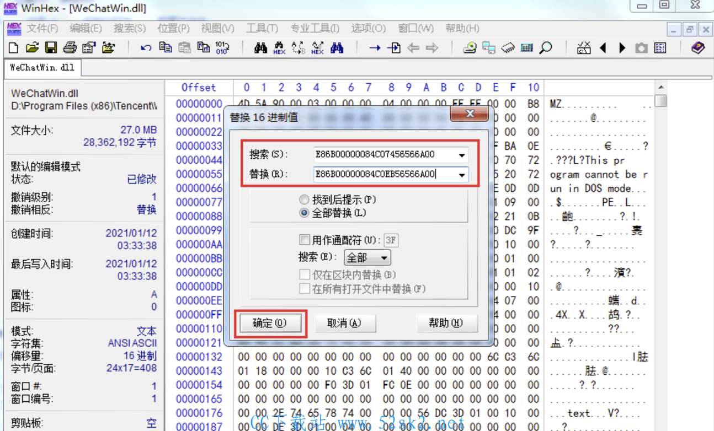Click the Copy block icon
The width and height of the screenshot is (714, 431).
pos(165,48)
